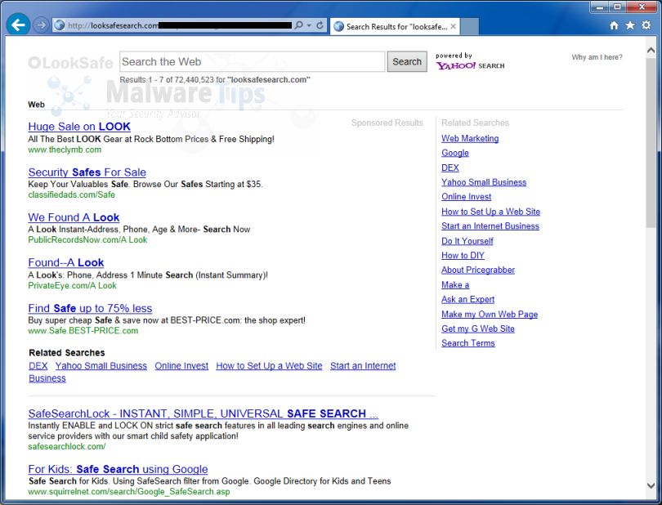Click Google in sidebar related searches

tap(455, 153)
